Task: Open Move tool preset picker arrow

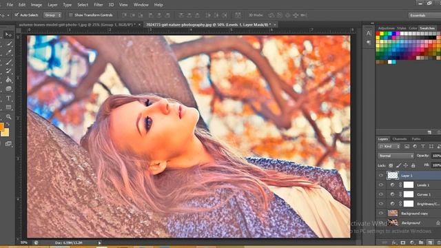Action: [x=8, y=15]
